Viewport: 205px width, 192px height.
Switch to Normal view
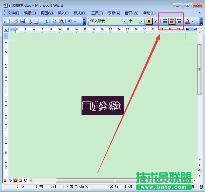(x=5, y=181)
